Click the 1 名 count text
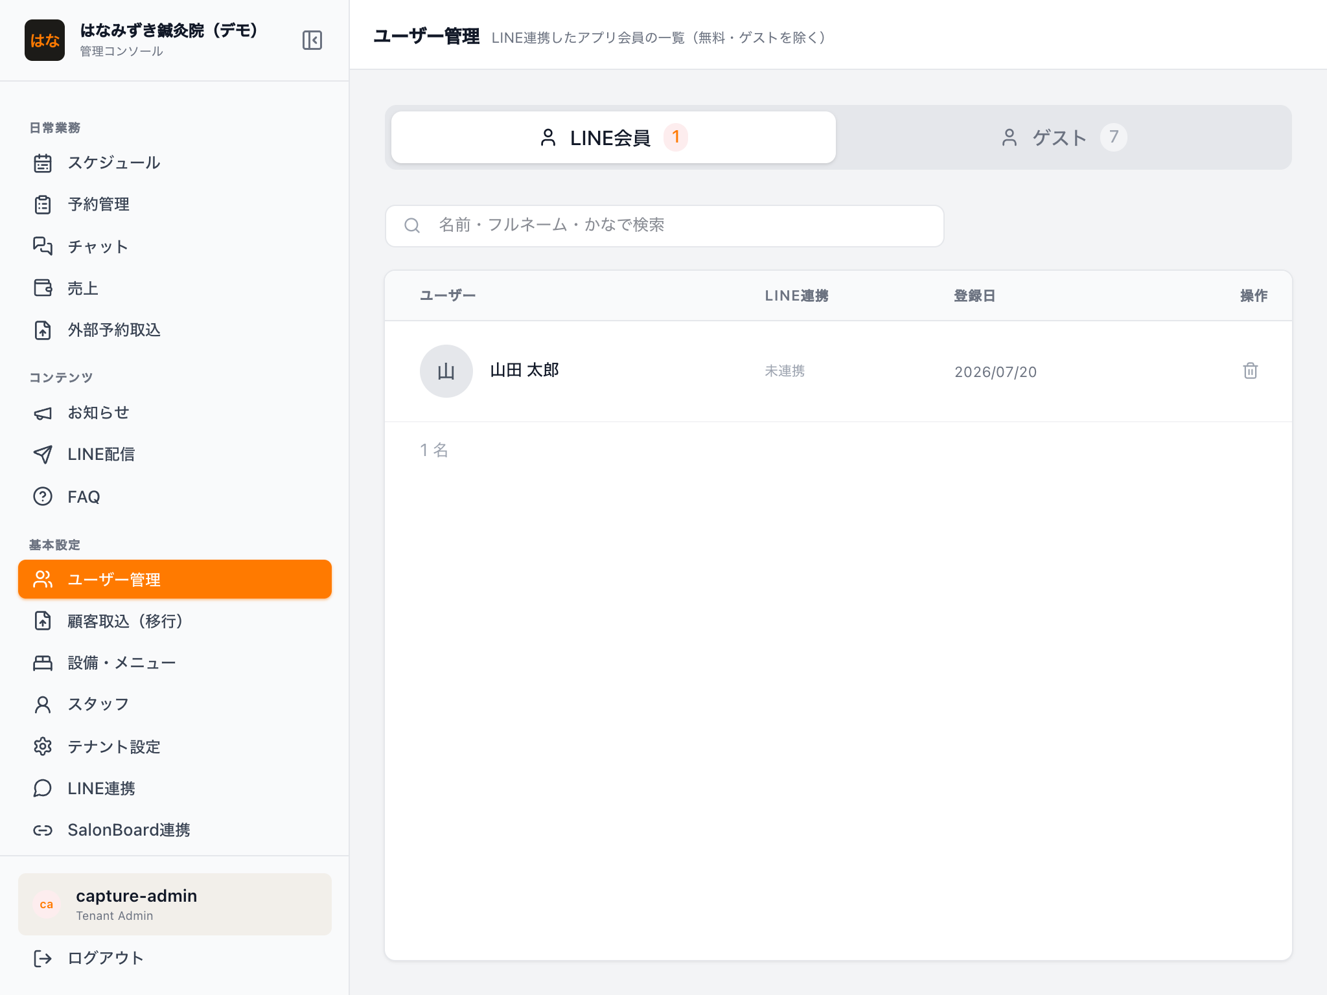The image size is (1327, 995). coord(434,450)
